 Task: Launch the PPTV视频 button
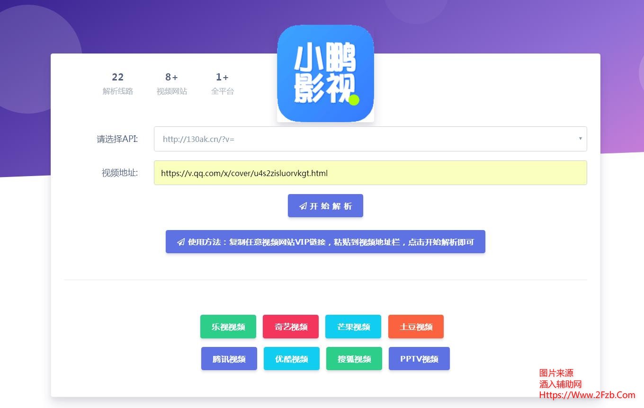pos(419,359)
